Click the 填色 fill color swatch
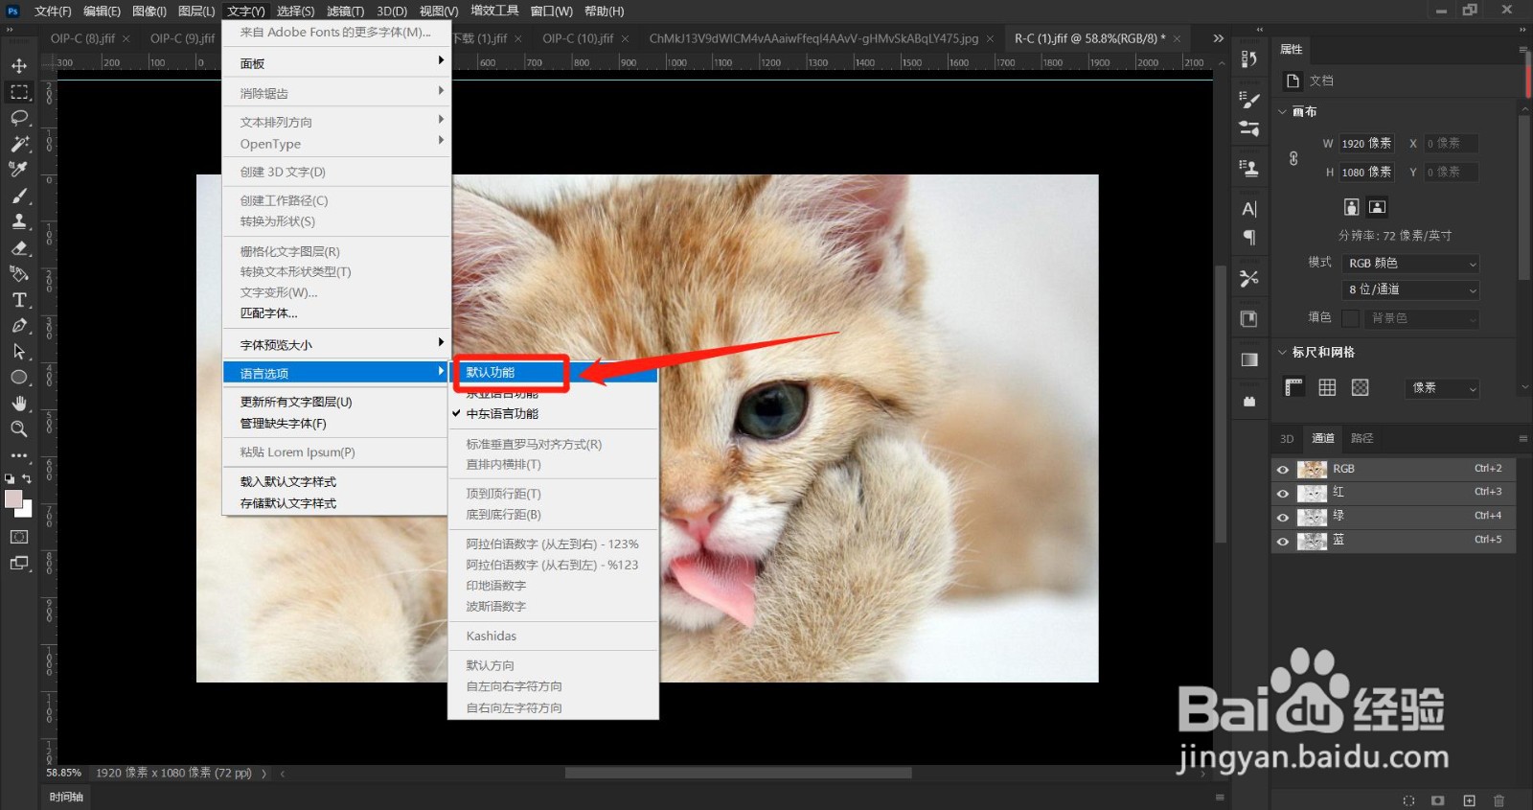 click(x=1351, y=318)
